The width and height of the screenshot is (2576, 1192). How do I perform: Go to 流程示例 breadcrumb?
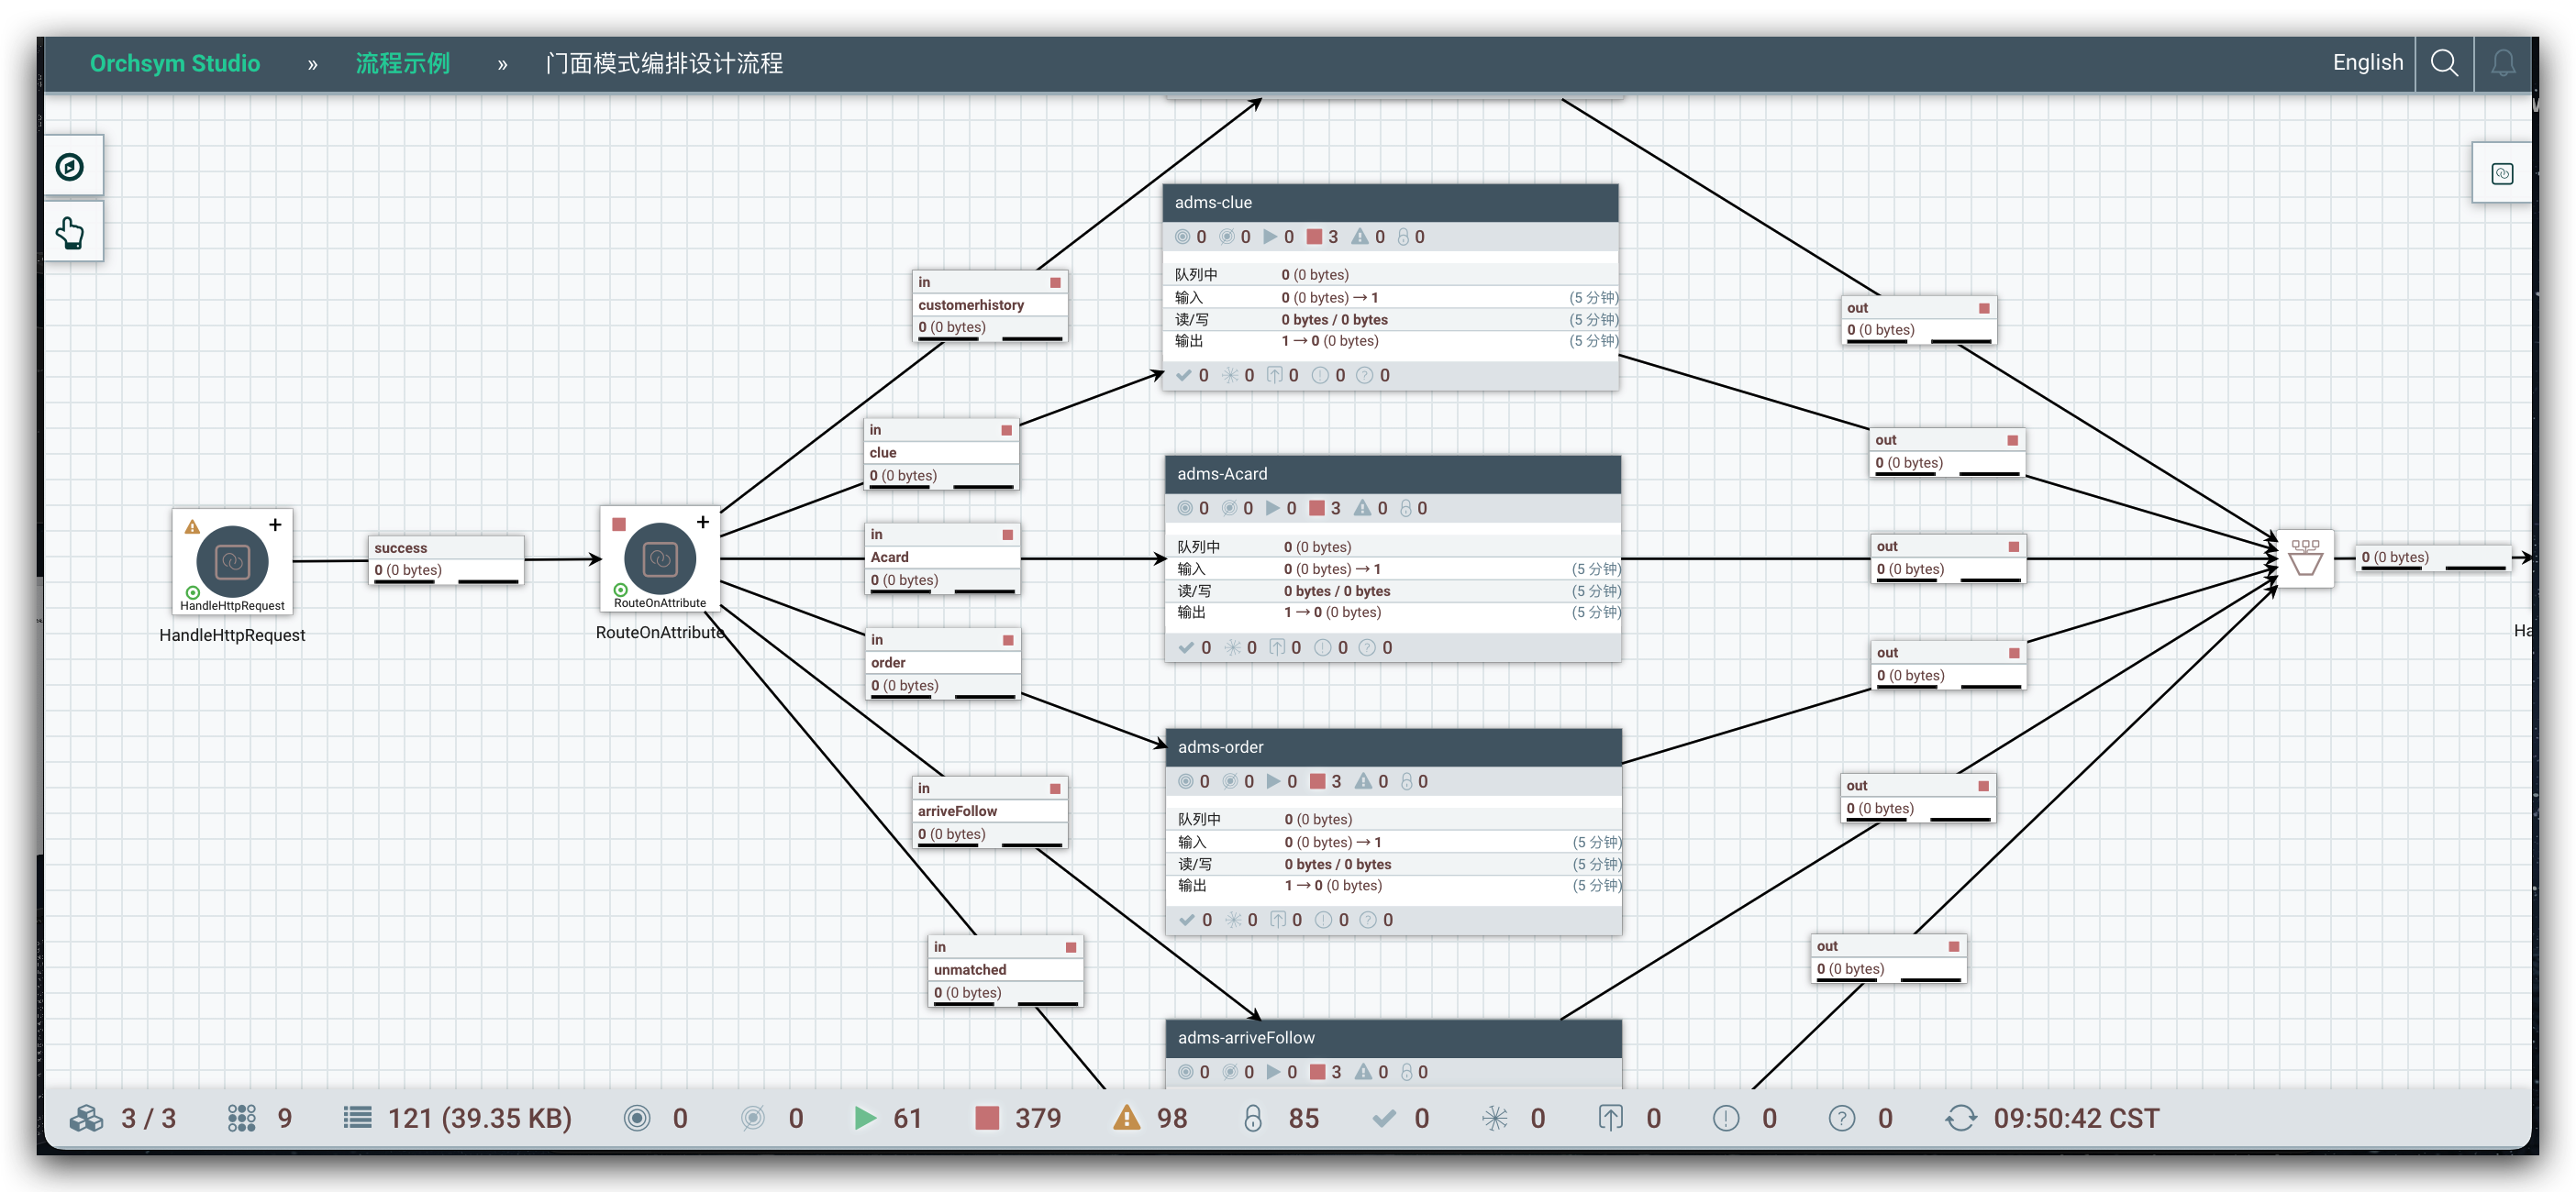tap(403, 63)
